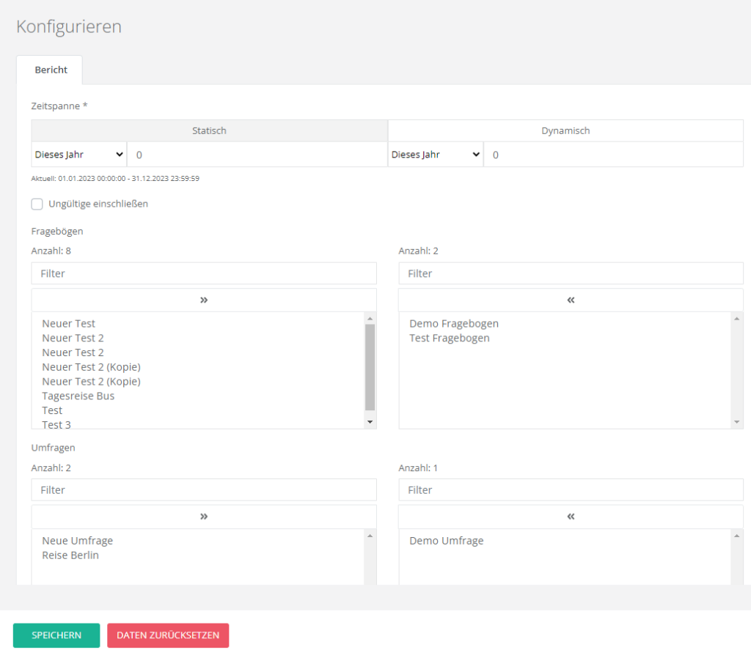Open the static Dieses Jahr dropdown

(x=79, y=155)
